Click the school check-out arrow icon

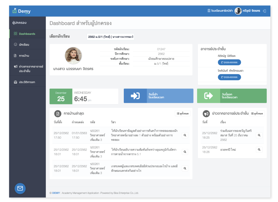tap(208, 96)
